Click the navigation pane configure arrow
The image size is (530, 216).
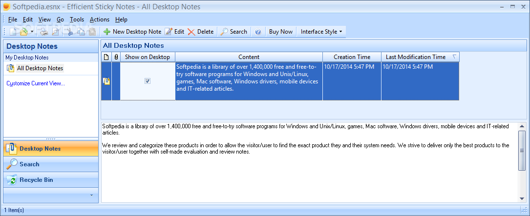tap(91, 195)
